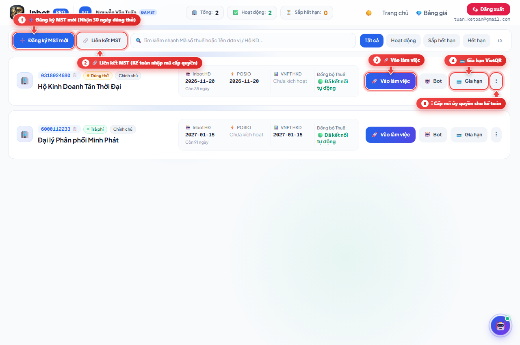Open Bot for Hộ Kinh Doanh Tân Thời Đại
Screen dimensions: 520x345
pyautogui.click(x=433, y=81)
